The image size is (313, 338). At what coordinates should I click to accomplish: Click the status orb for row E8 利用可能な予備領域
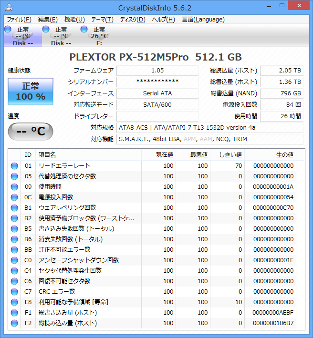(14, 302)
